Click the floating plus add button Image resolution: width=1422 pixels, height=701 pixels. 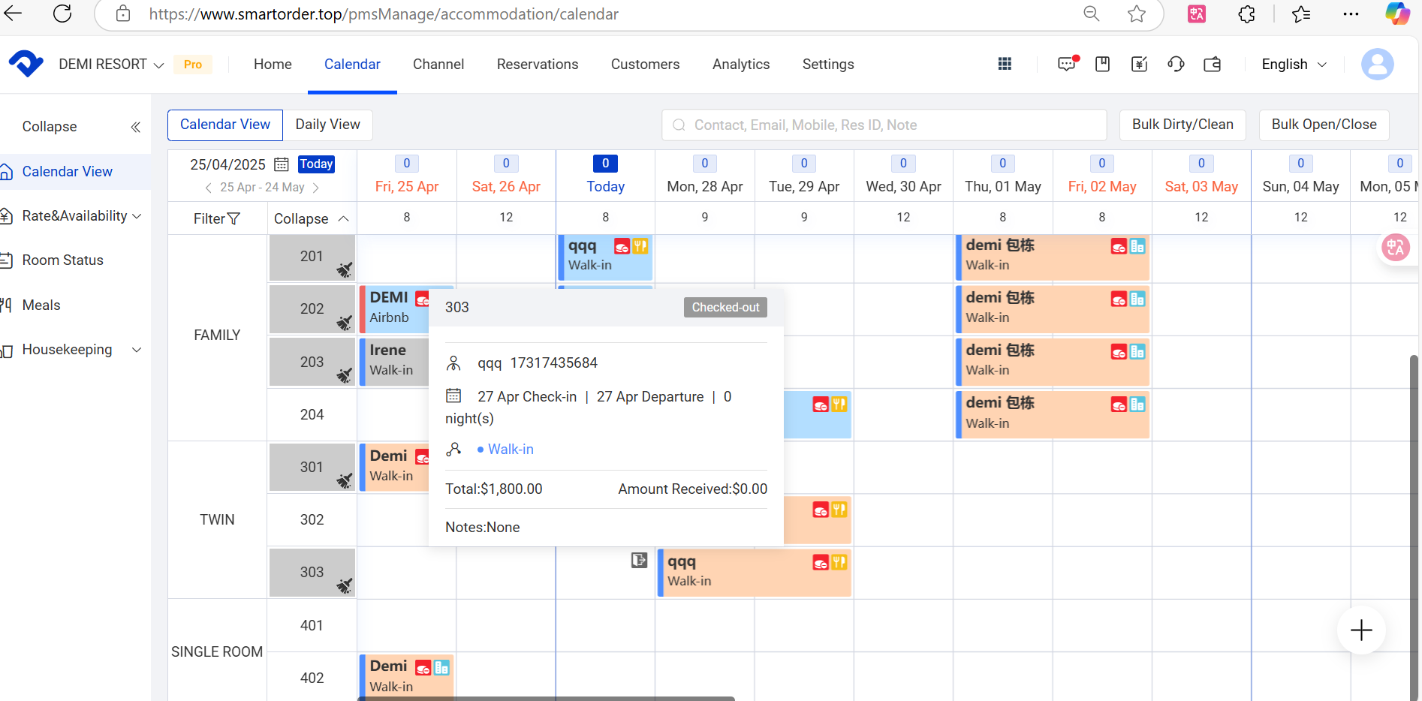[x=1360, y=630]
